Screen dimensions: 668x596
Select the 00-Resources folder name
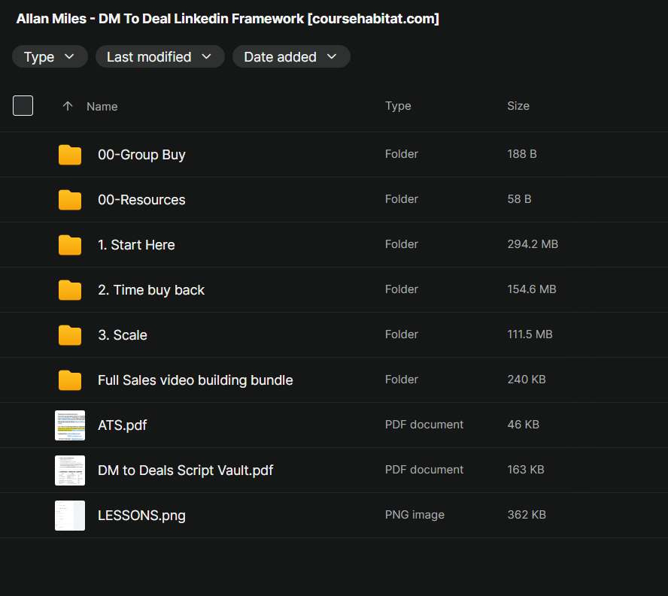[141, 200]
